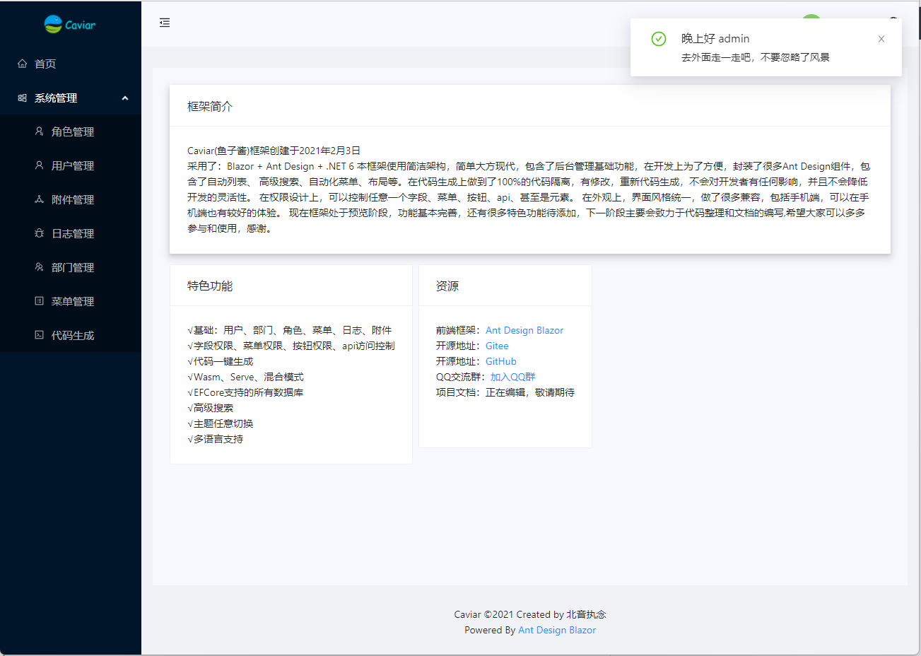Open 菜单管理 in the sidebar
Viewport: 921px width, 656px height.
tap(71, 301)
